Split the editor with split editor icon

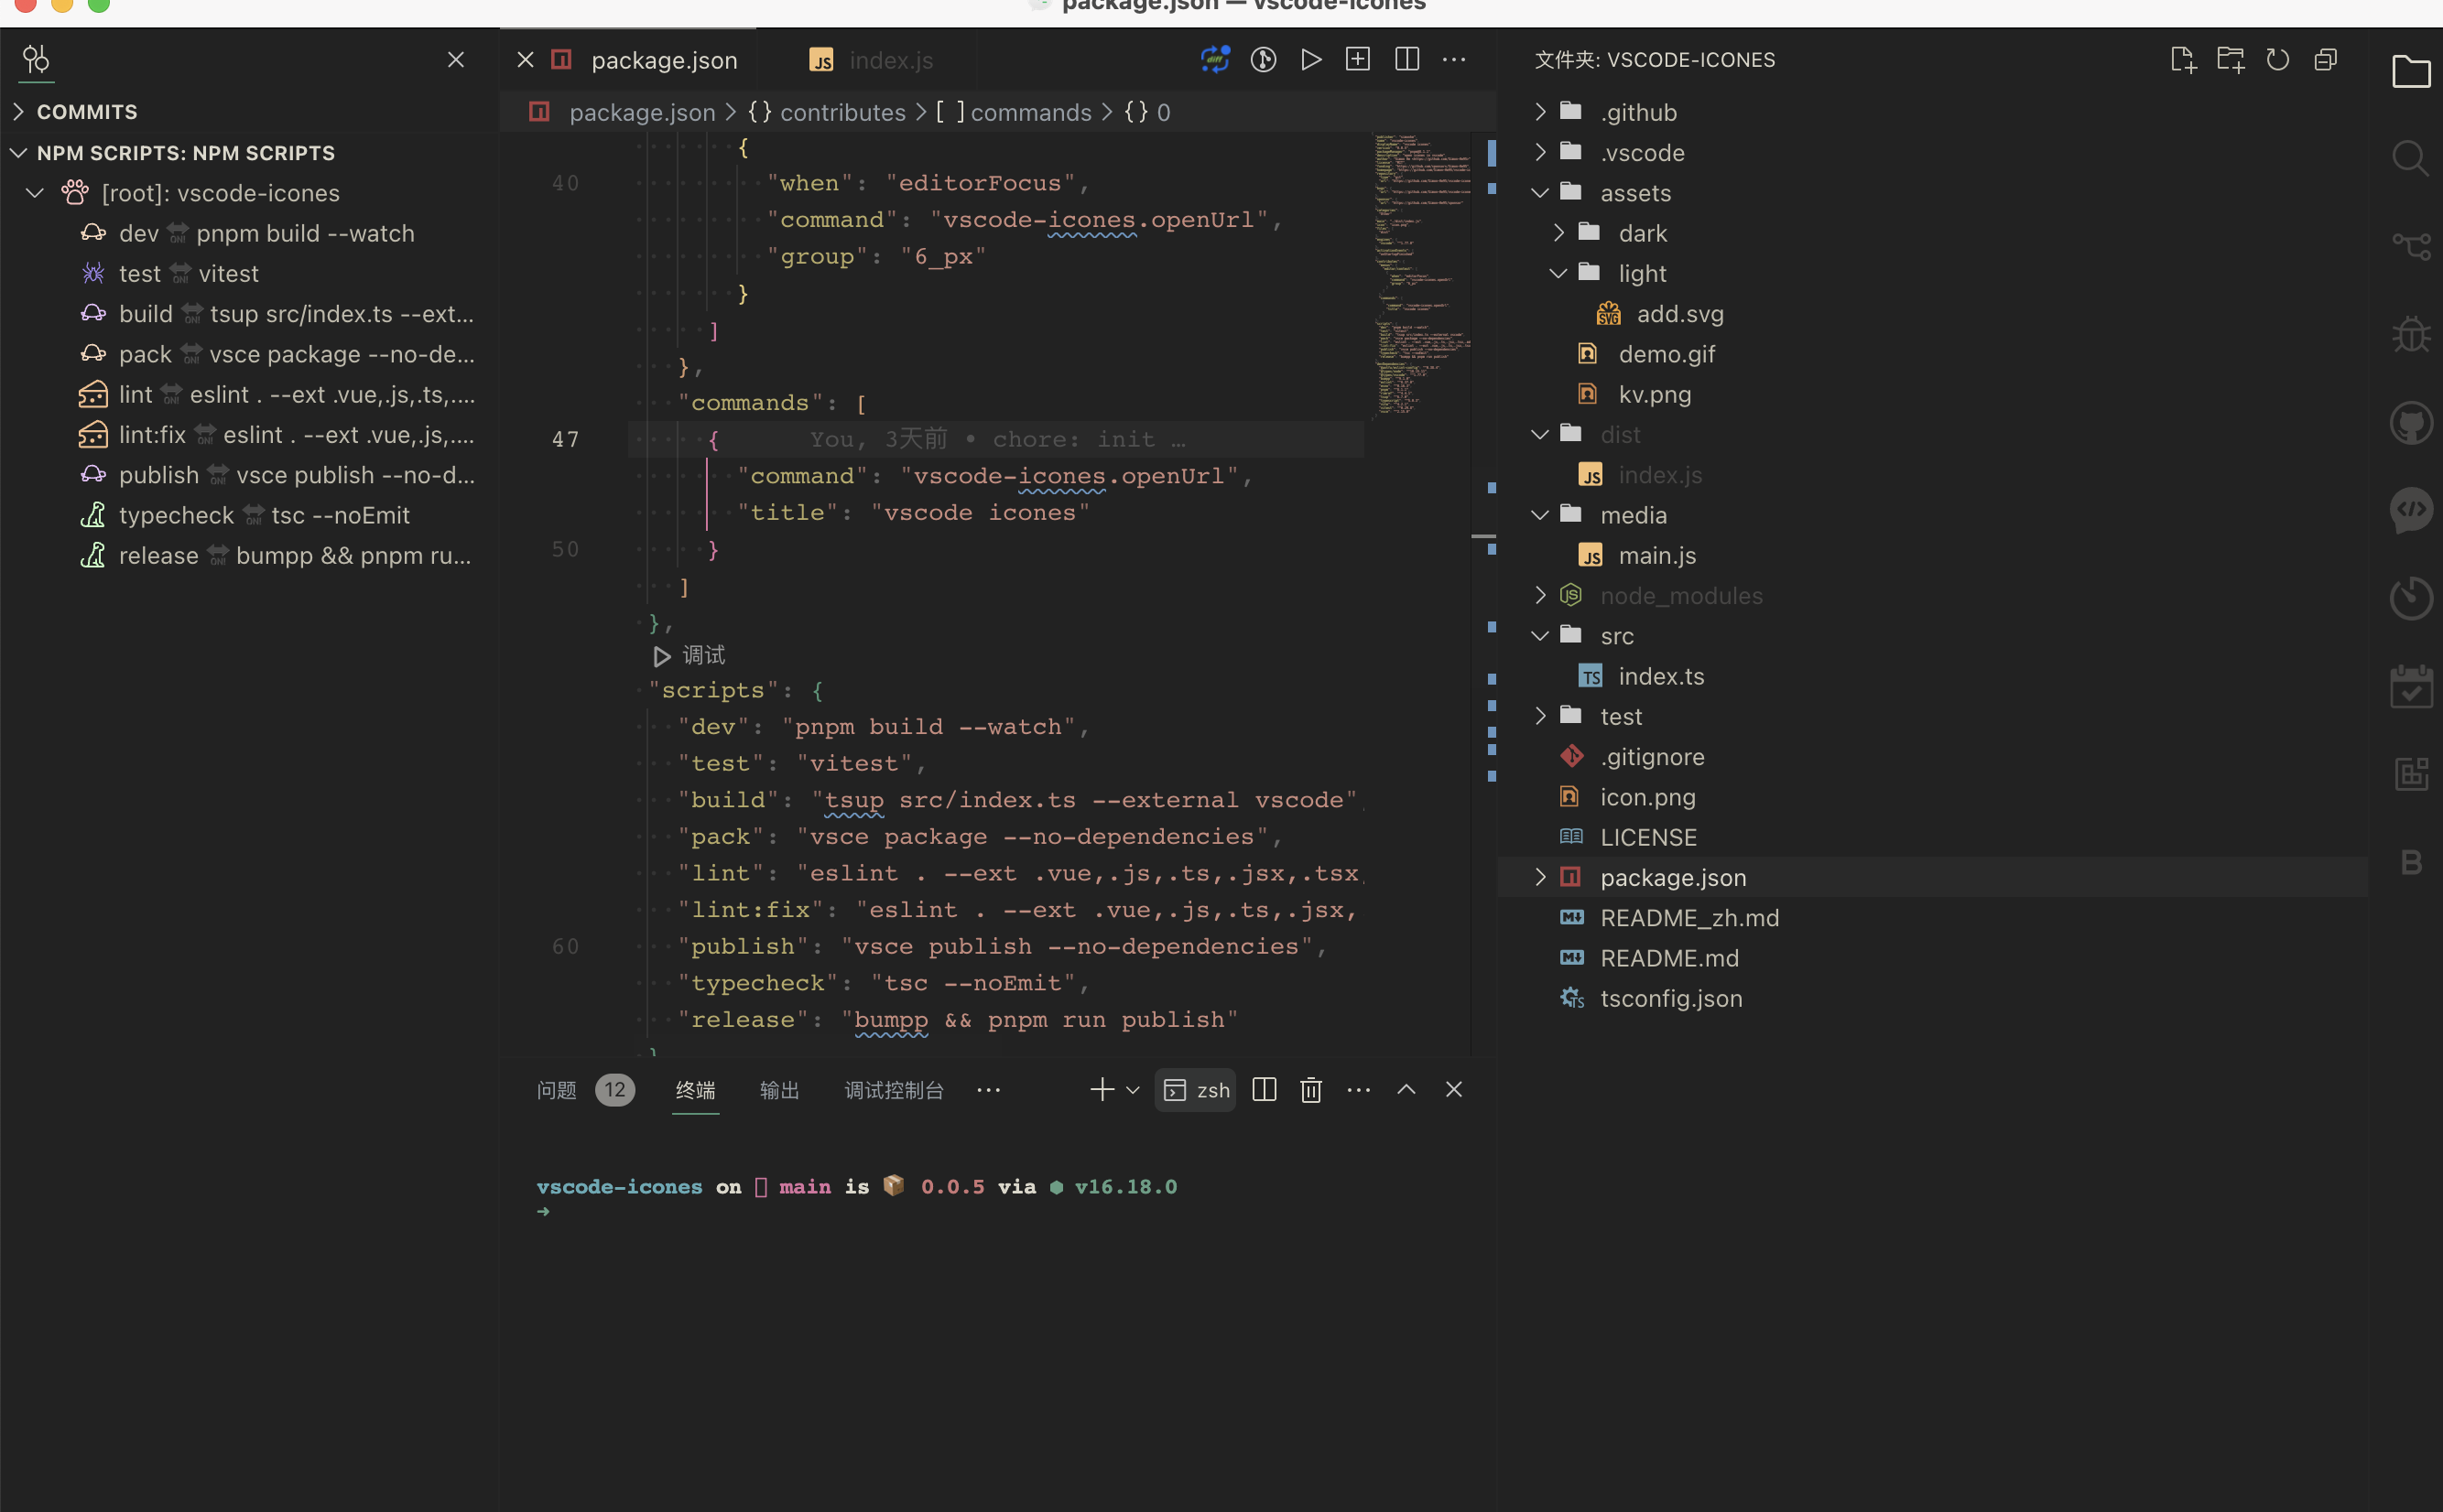1405,59
